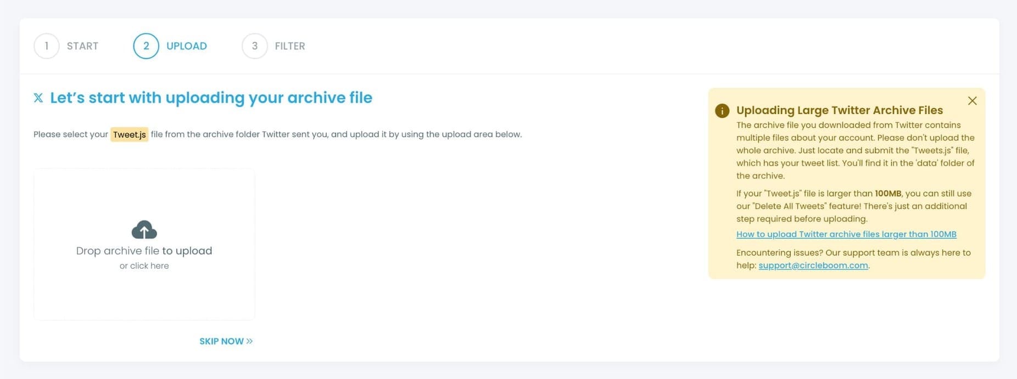Screen dimensions: 1017x379
Task: Select the step 1 circle
Action: [x=47, y=46]
